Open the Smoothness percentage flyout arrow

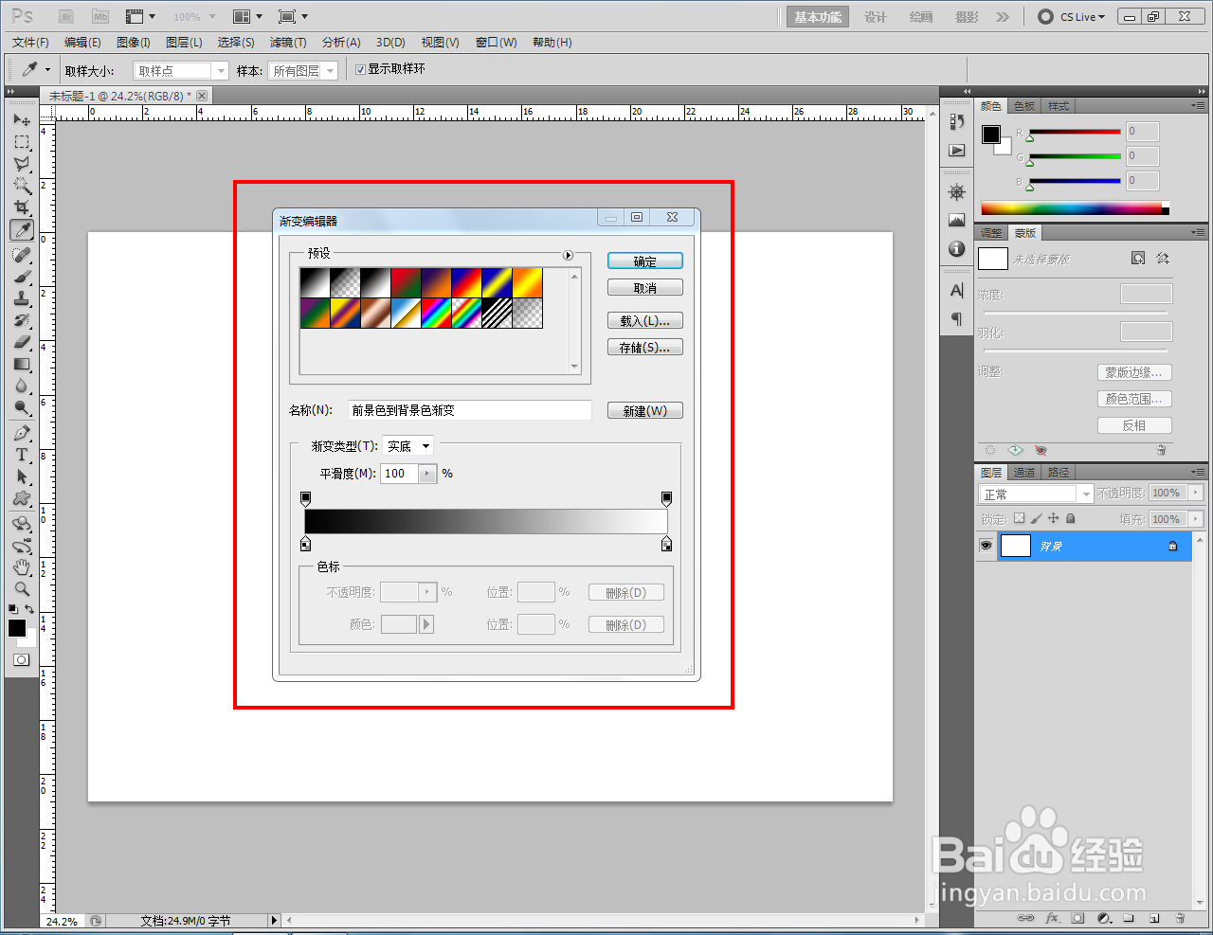(427, 473)
